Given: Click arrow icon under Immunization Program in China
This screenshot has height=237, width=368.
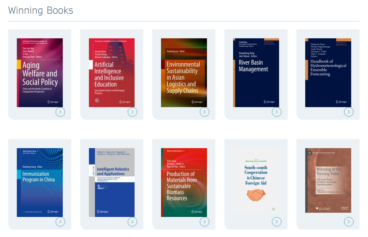Looking at the screenshot, I should coord(60,222).
